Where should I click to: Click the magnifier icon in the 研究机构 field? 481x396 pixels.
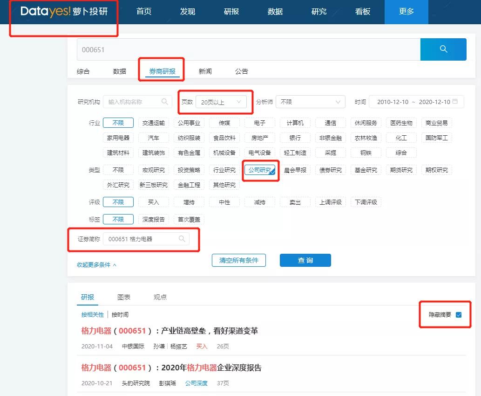click(164, 102)
